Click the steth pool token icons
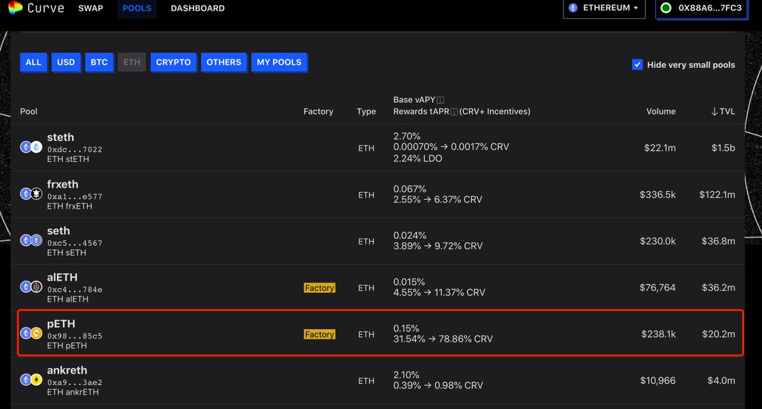762x409 pixels. [x=31, y=147]
